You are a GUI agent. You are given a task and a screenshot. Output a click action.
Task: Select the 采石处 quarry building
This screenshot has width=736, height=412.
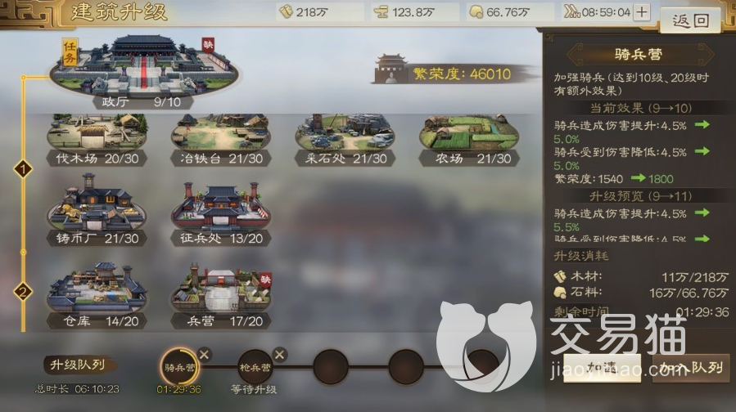click(345, 140)
